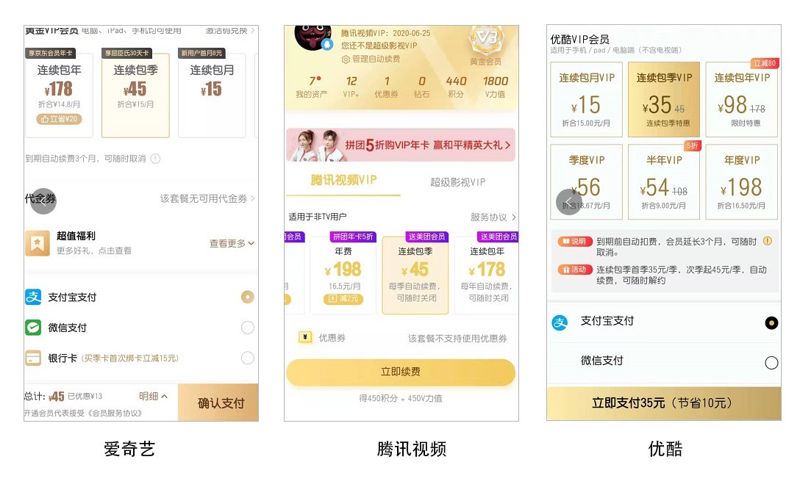Switch to the 腾讯视频VIP tab
Image resolution: width=800 pixels, height=487 pixels.
tap(343, 180)
